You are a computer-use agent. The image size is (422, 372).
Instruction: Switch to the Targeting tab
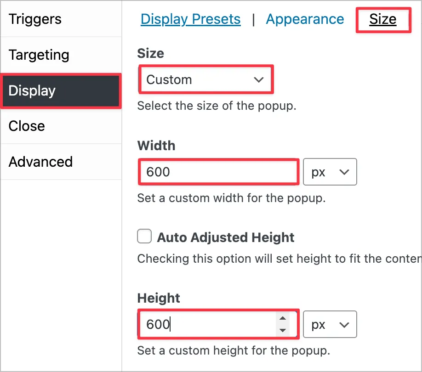(x=39, y=55)
